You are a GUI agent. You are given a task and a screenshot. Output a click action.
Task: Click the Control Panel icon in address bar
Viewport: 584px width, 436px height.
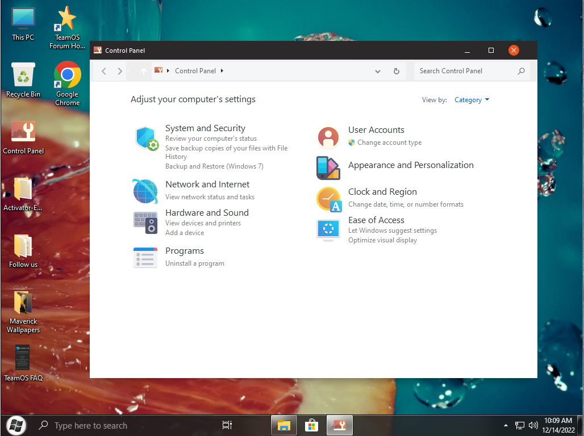tap(158, 70)
